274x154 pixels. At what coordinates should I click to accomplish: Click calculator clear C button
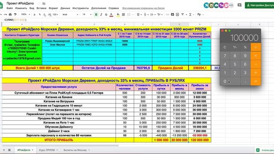[225, 47]
